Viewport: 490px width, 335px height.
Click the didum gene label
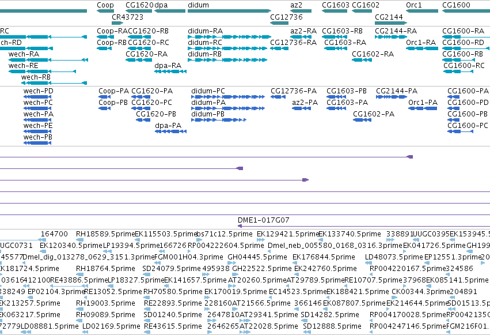(x=199, y=5)
